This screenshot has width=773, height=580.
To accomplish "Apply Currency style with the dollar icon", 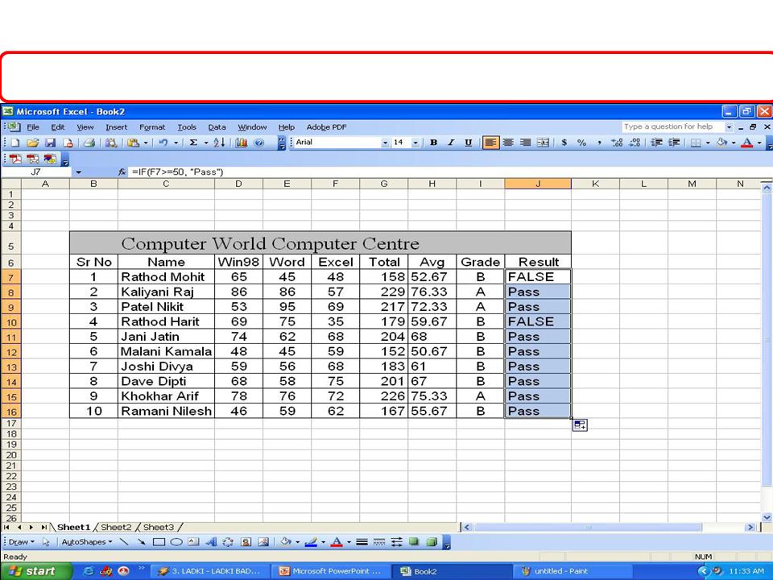I will coord(564,143).
